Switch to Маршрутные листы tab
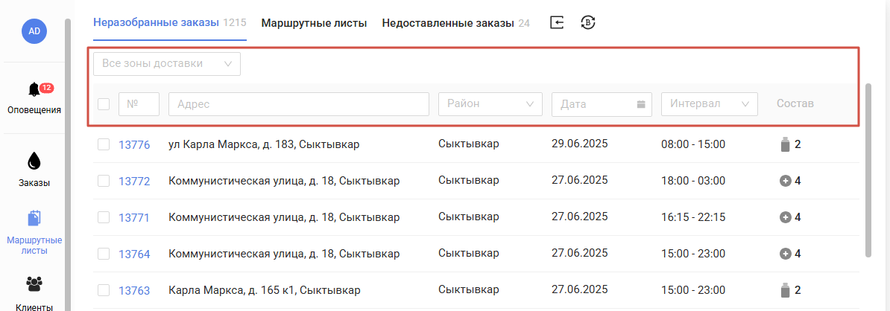890x311 pixels. 314,23
